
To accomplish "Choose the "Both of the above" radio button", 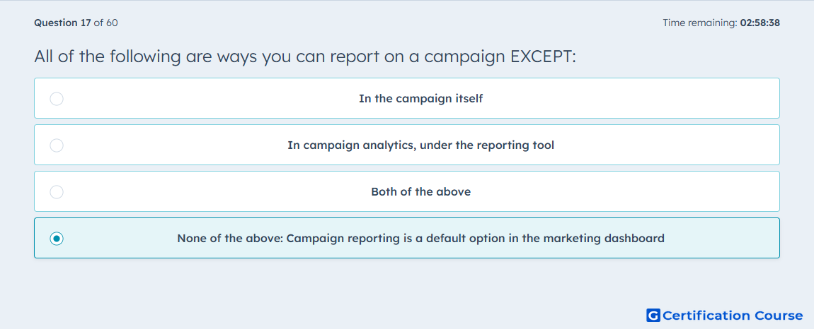I will click(x=57, y=192).
